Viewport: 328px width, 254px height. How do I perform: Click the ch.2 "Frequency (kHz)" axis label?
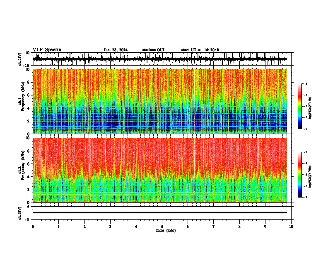[x=23, y=165]
